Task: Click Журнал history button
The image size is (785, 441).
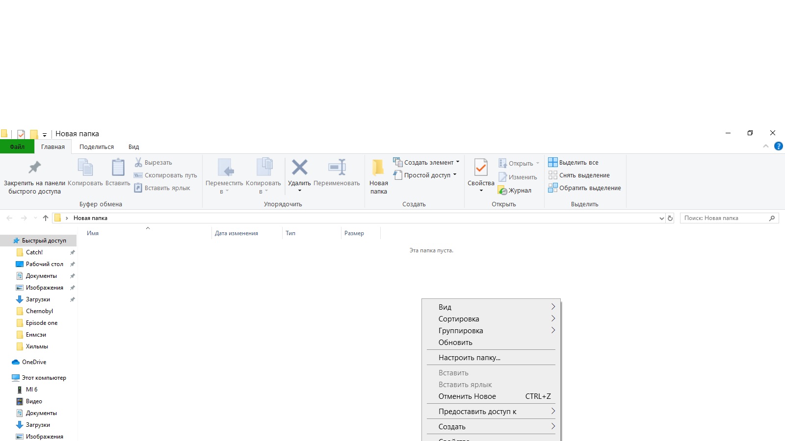Action: (x=515, y=191)
